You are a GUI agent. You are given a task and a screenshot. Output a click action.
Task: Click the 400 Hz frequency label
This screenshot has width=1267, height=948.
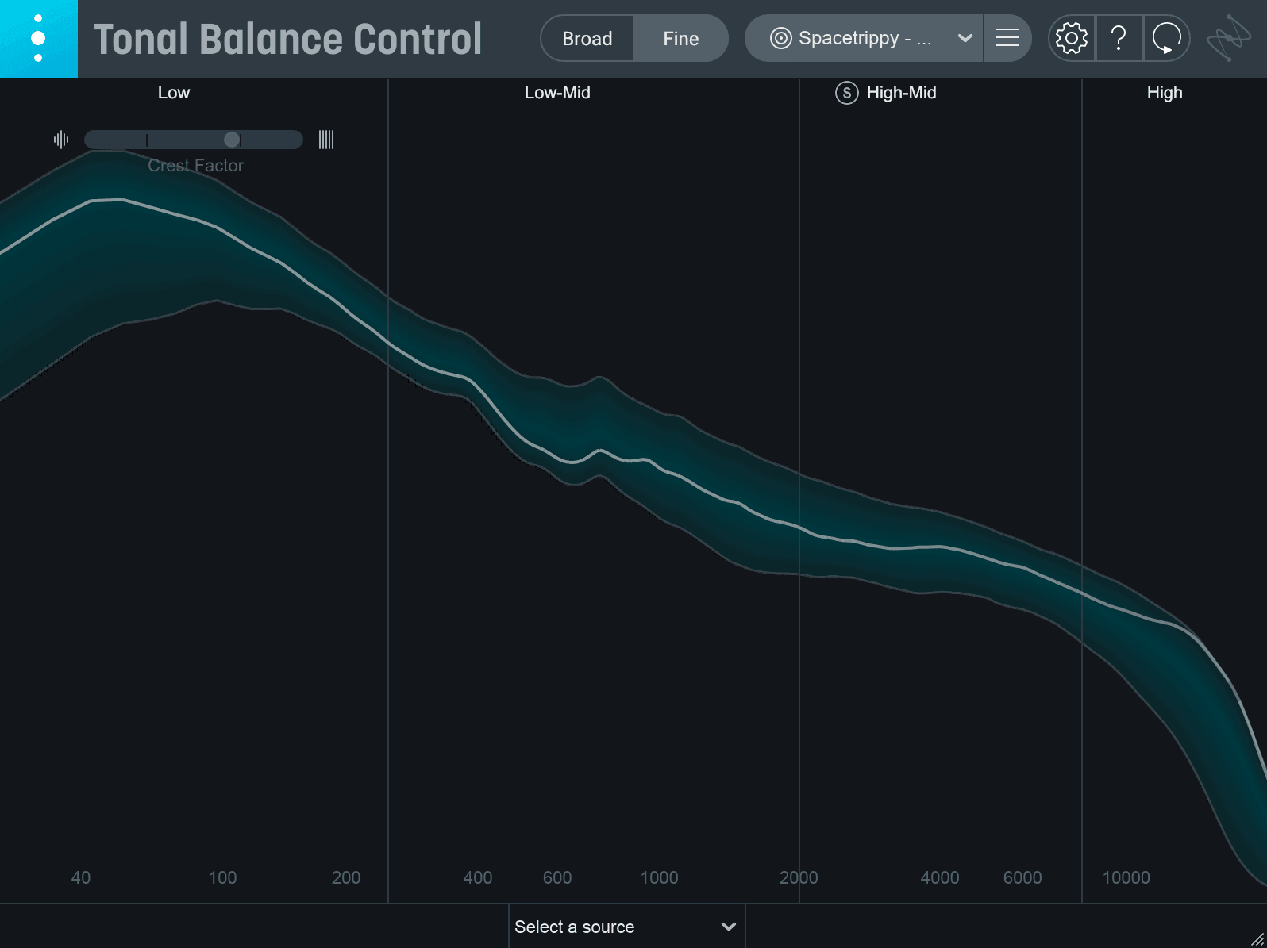click(x=478, y=877)
